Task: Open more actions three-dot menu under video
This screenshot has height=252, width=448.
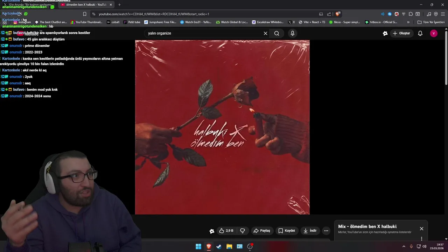Action: [326, 231]
